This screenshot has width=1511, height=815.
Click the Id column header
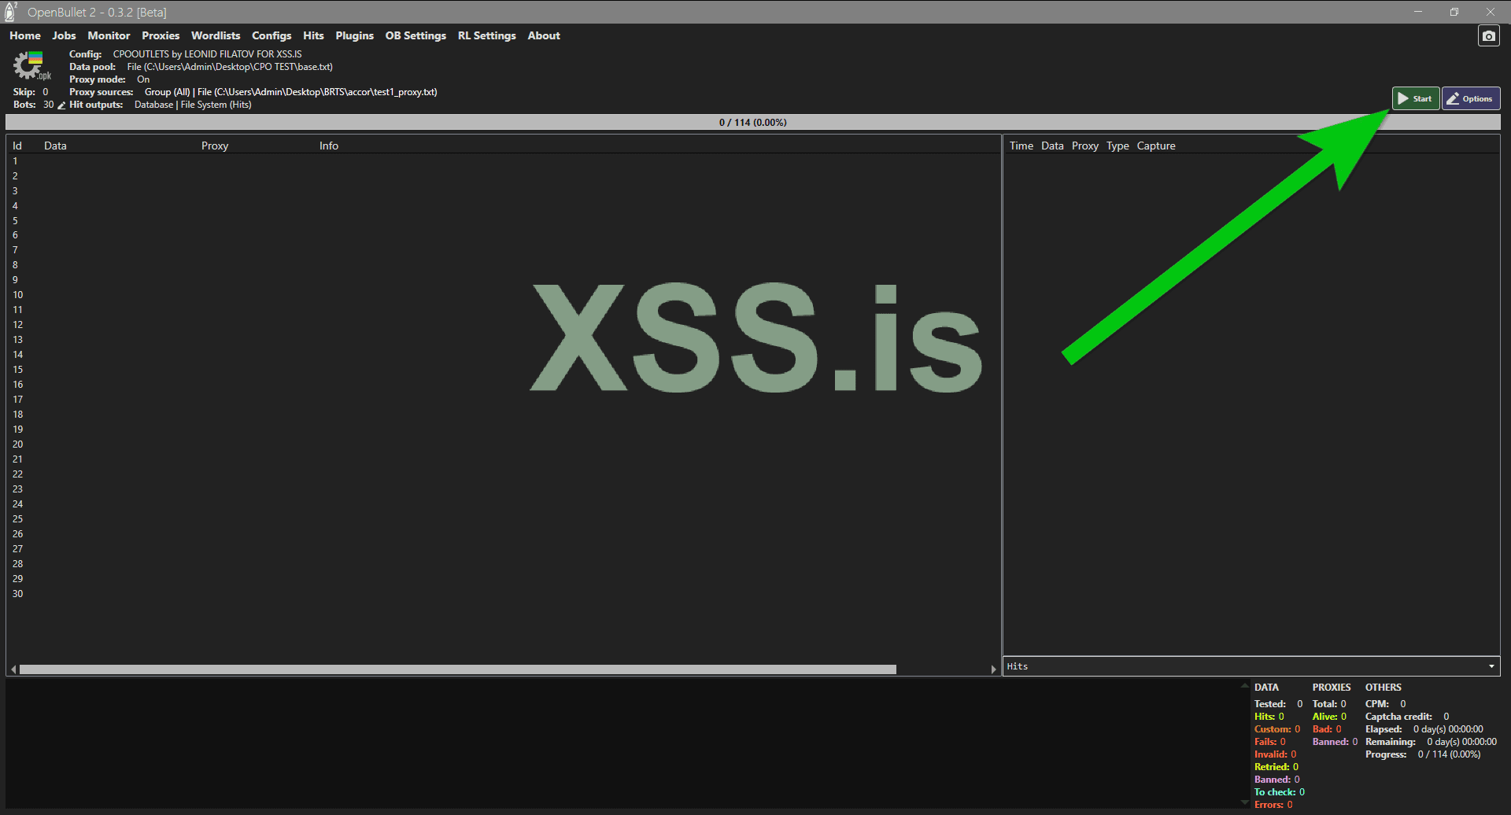[17, 146]
